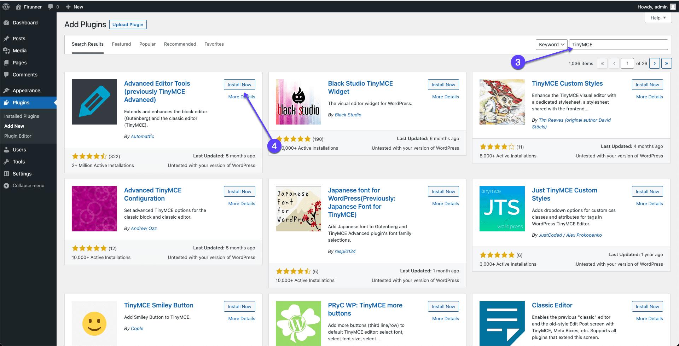Screen dimensions: 679x346
Task: View More Details for Black Studio TinyMCE
Action: click(446, 97)
